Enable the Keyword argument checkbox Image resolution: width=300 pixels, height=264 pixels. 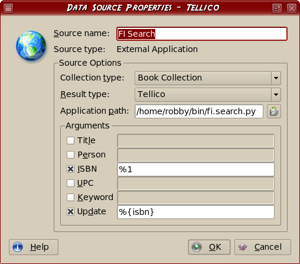coord(70,197)
